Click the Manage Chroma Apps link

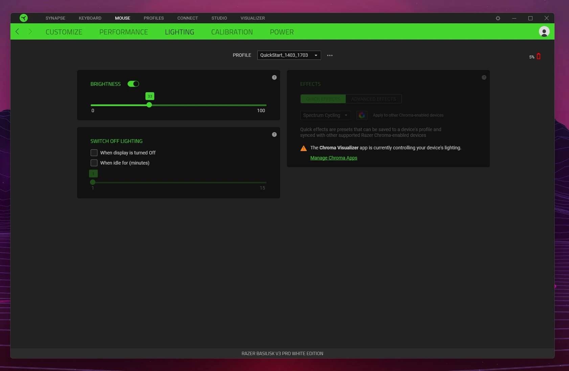point(334,158)
